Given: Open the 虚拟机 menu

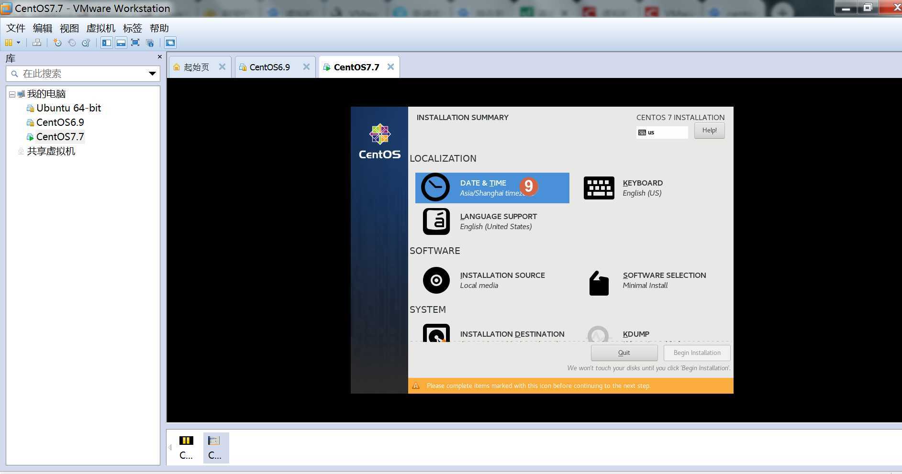Looking at the screenshot, I should pos(100,28).
